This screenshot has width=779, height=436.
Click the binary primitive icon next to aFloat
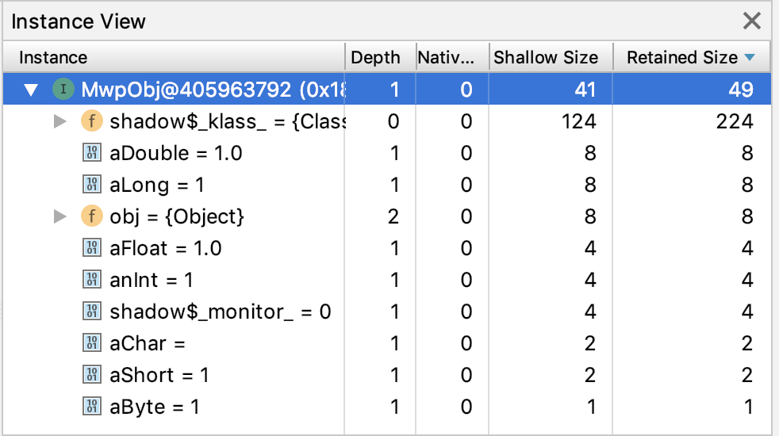[x=91, y=248]
